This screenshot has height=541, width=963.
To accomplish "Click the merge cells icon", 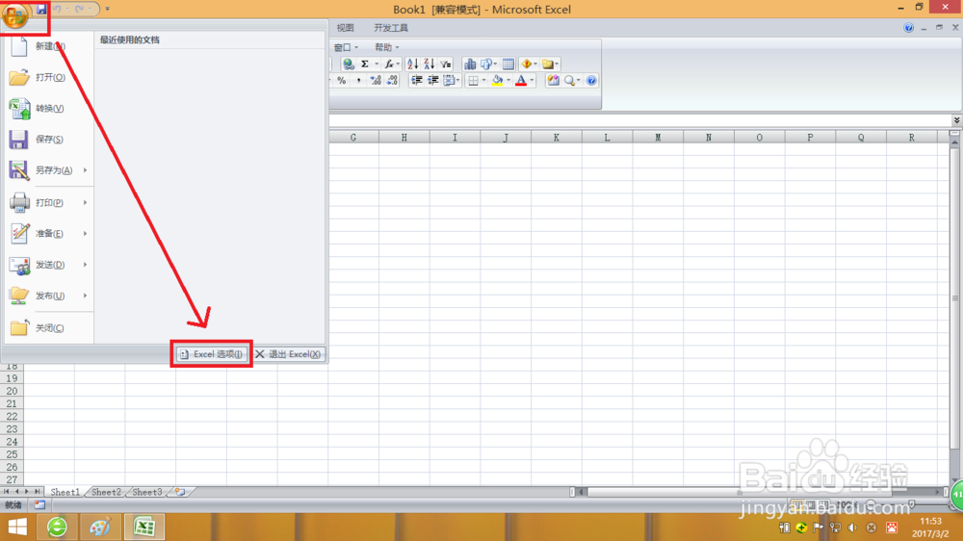I will point(449,81).
